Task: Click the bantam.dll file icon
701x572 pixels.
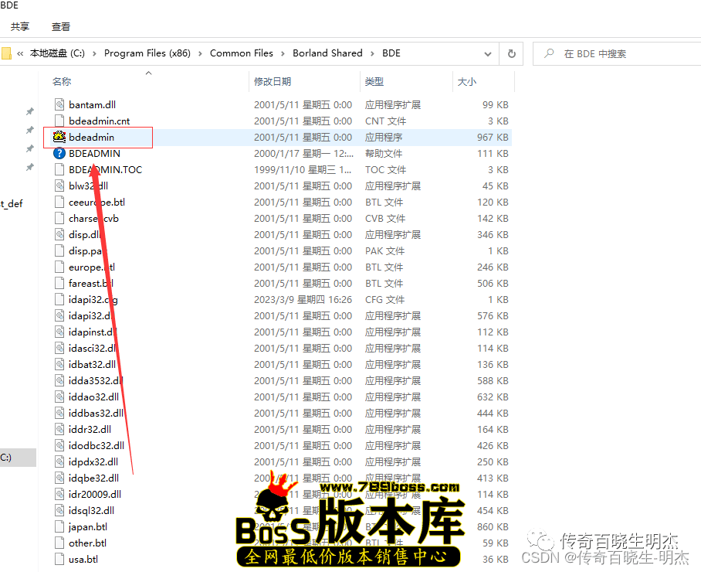Action: 59,105
